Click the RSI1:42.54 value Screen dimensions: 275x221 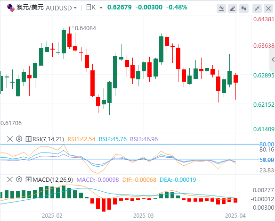pyautogui.click(x=81, y=139)
